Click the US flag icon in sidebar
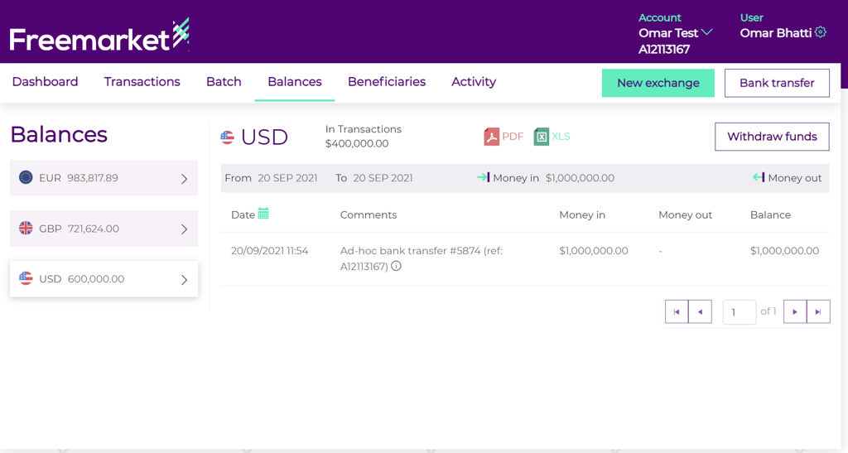This screenshot has width=848, height=453. pos(26,278)
